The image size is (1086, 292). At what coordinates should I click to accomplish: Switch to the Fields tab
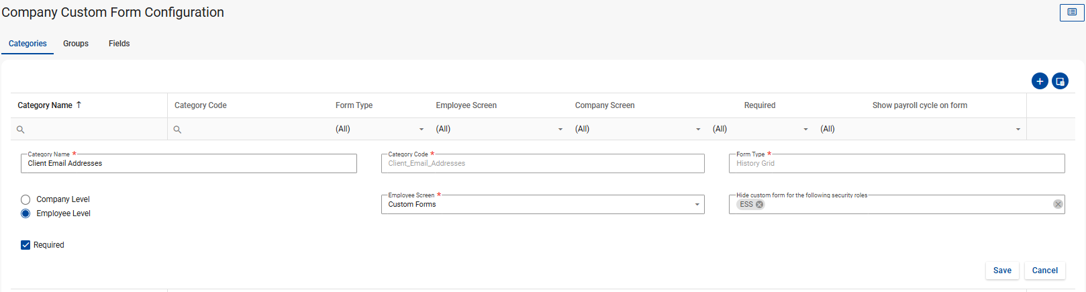(119, 44)
